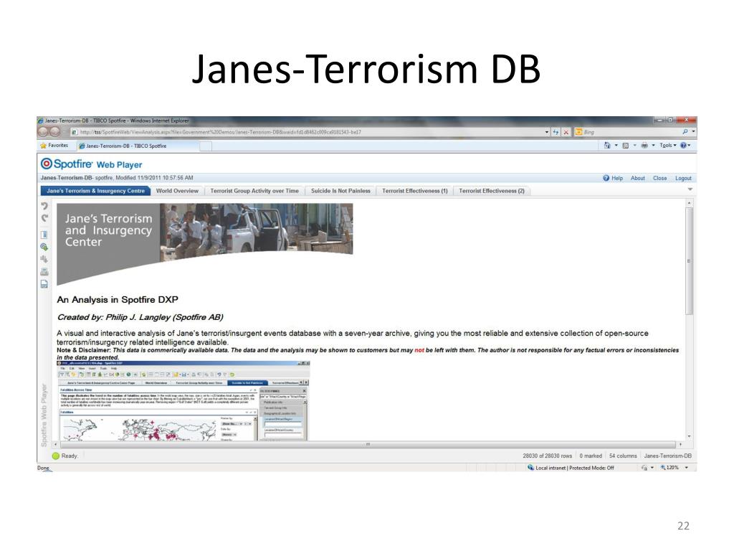Viewport: 734px width, 551px height.
Task: Click the scroll up arrow on page
Action: click(x=689, y=203)
